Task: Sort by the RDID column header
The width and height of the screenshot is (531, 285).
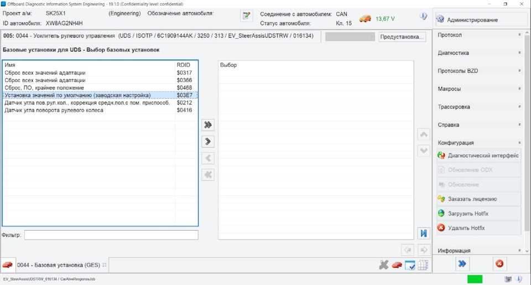Action: (x=186, y=65)
